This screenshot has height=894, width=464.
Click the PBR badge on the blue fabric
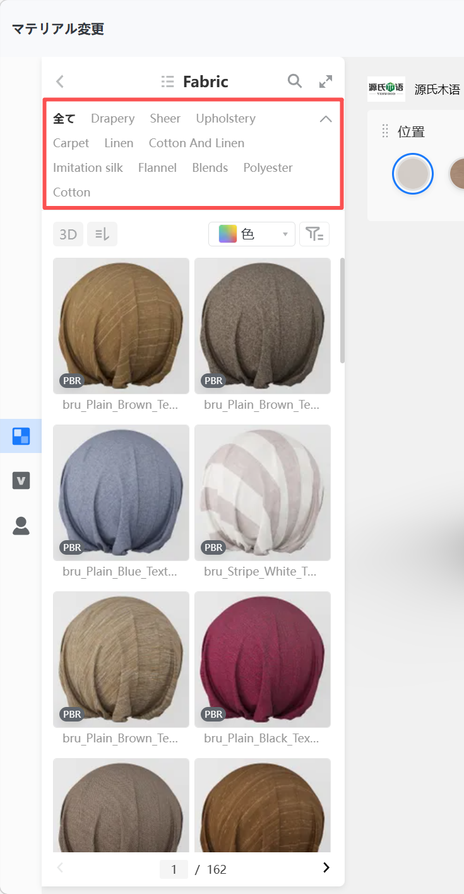click(72, 547)
